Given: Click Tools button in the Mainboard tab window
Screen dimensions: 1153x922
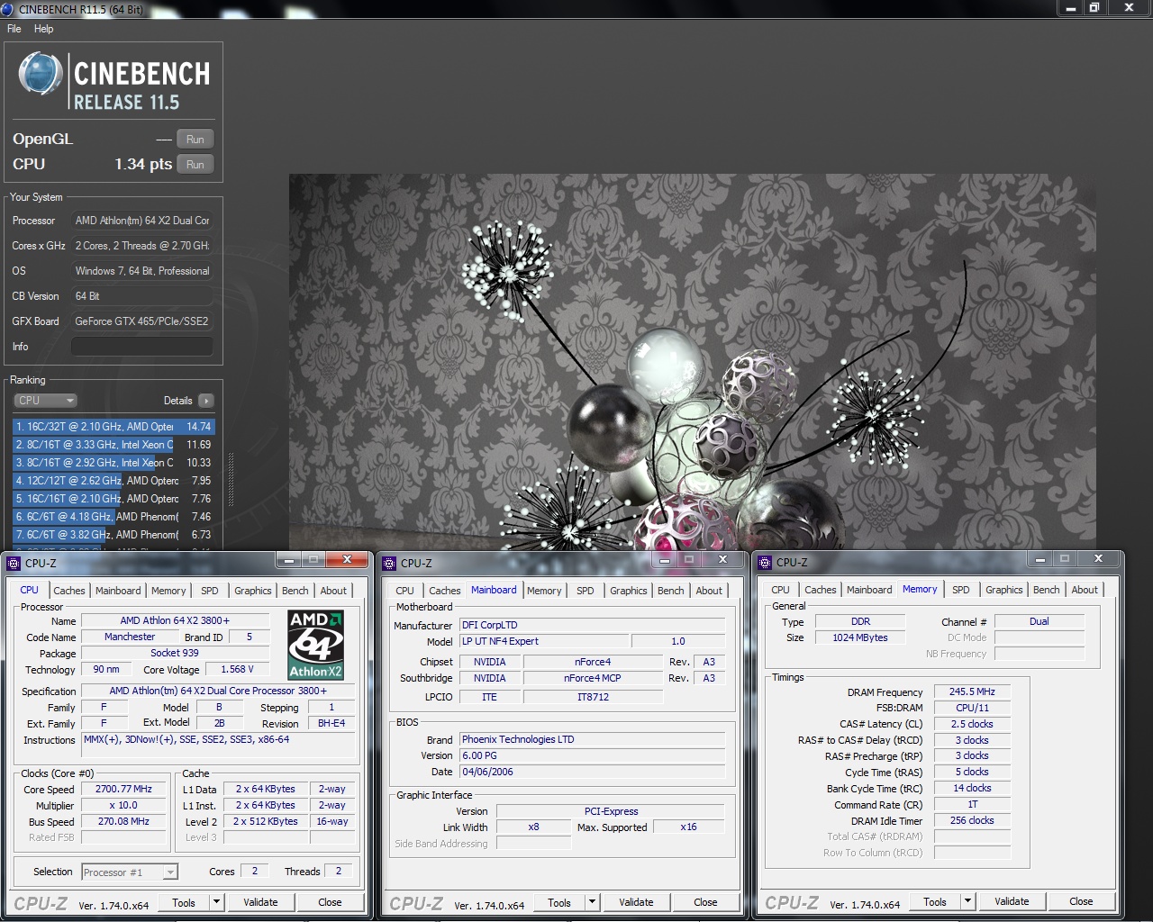Looking at the screenshot, I should (559, 902).
